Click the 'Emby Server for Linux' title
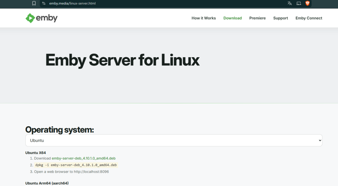Screen dimensions: 338x186 (x=123, y=60)
